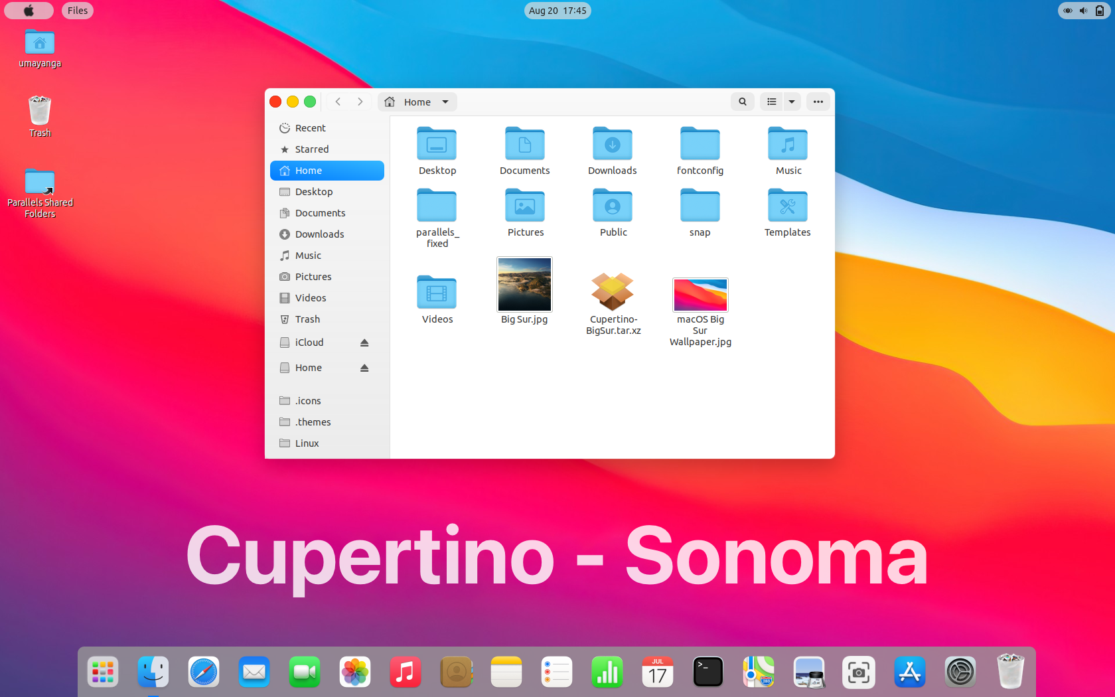Screen dimensions: 1115x697
Task: Go back with the left arrow
Action: [338, 102]
